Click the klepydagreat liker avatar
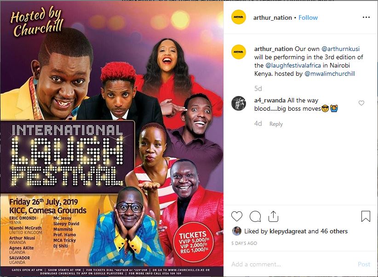Screen dimensions: 378x277 point(237,231)
